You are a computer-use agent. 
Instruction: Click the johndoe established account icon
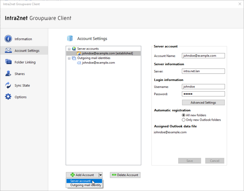[x=79, y=53]
